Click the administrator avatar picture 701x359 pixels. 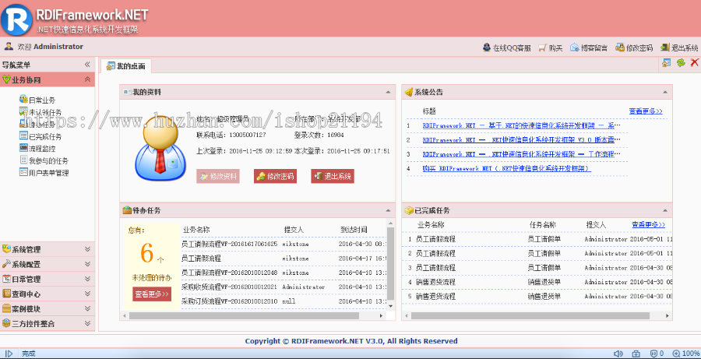coord(160,147)
